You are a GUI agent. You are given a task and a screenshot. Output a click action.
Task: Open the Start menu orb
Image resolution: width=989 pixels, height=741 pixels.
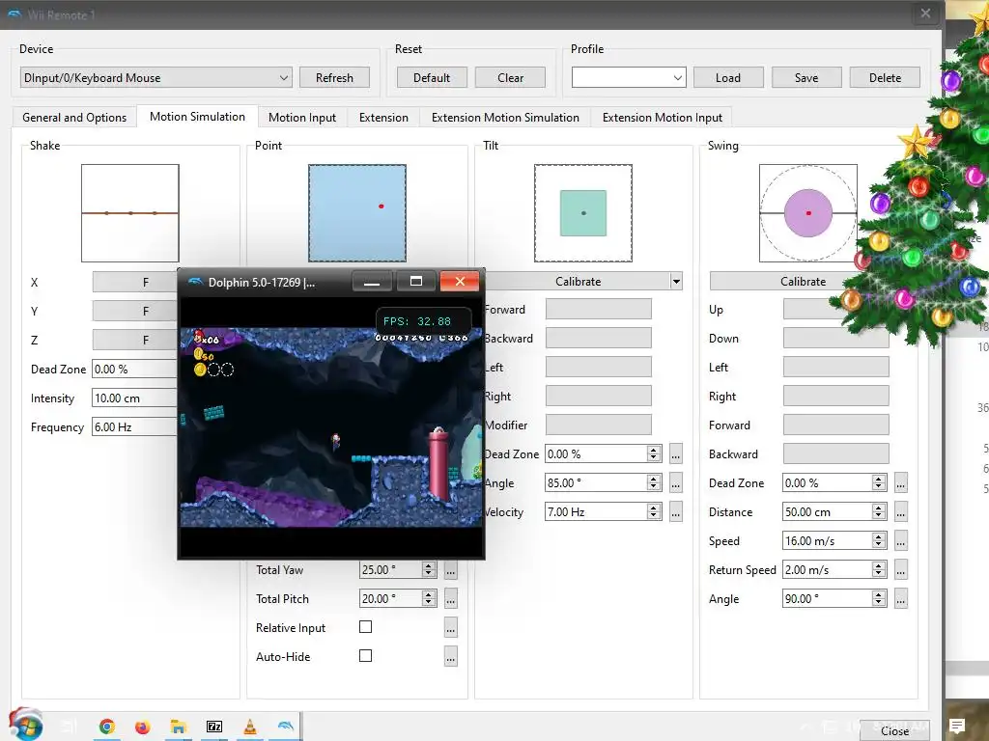pos(25,725)
